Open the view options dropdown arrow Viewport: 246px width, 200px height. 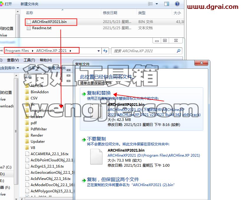(157, 4)
